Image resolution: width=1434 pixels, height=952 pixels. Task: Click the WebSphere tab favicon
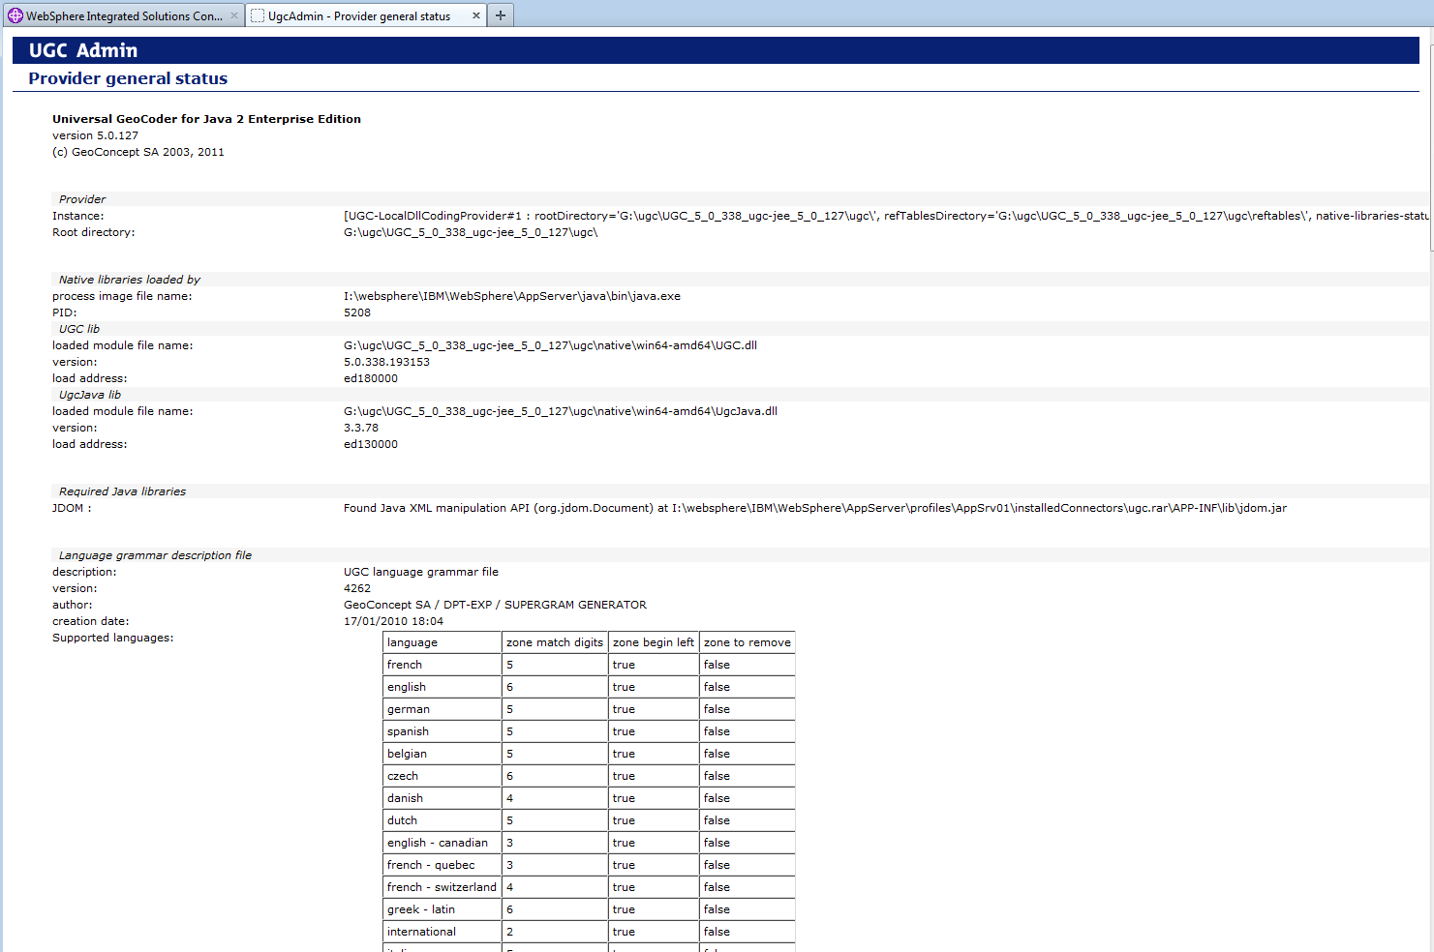[15, 15]
